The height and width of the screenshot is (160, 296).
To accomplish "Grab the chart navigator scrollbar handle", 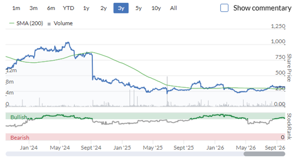I will click(x=264, y=154).
